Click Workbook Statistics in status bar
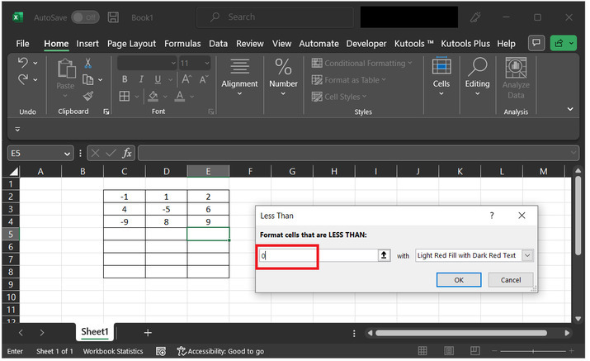590x361 pixels. click(x=113, y=351)
